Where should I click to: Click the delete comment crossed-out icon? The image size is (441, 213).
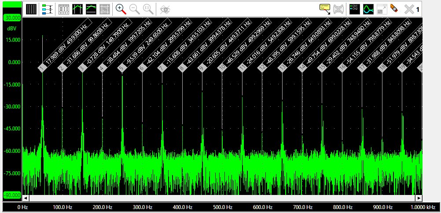pyautogui.click(x=338, y=9)
